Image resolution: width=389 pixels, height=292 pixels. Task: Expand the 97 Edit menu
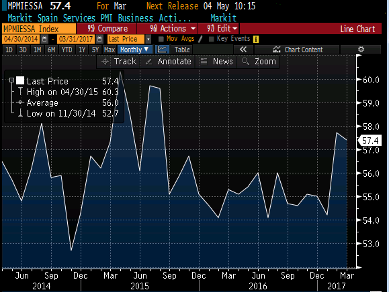[x=218, y=28]
